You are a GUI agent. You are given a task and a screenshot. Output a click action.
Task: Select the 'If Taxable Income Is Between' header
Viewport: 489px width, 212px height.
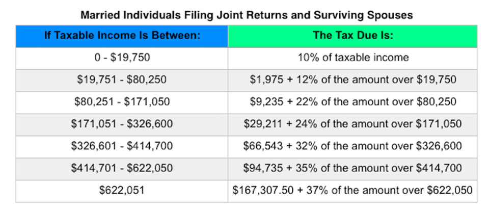coord(122,36)
